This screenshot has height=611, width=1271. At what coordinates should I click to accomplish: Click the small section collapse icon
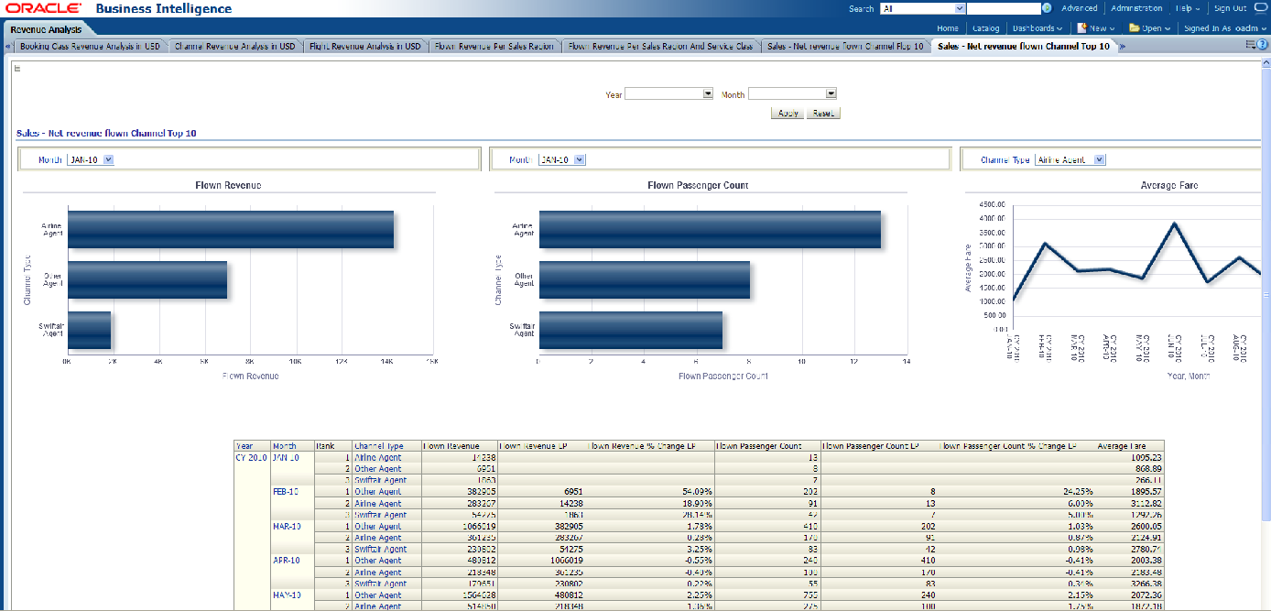(x=17, y=68)
